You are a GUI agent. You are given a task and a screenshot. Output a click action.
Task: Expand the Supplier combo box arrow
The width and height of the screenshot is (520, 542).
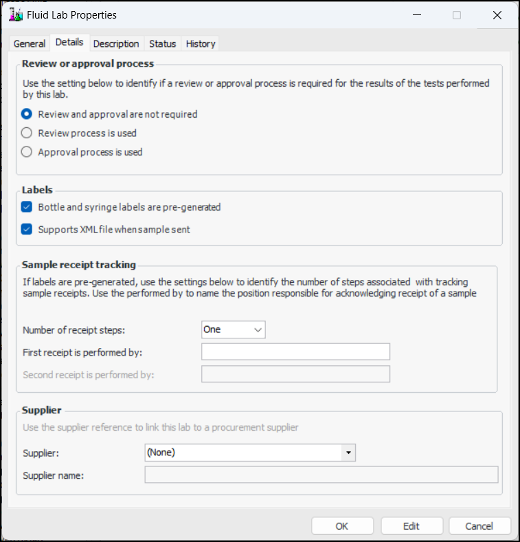click(x=349, y=453)
